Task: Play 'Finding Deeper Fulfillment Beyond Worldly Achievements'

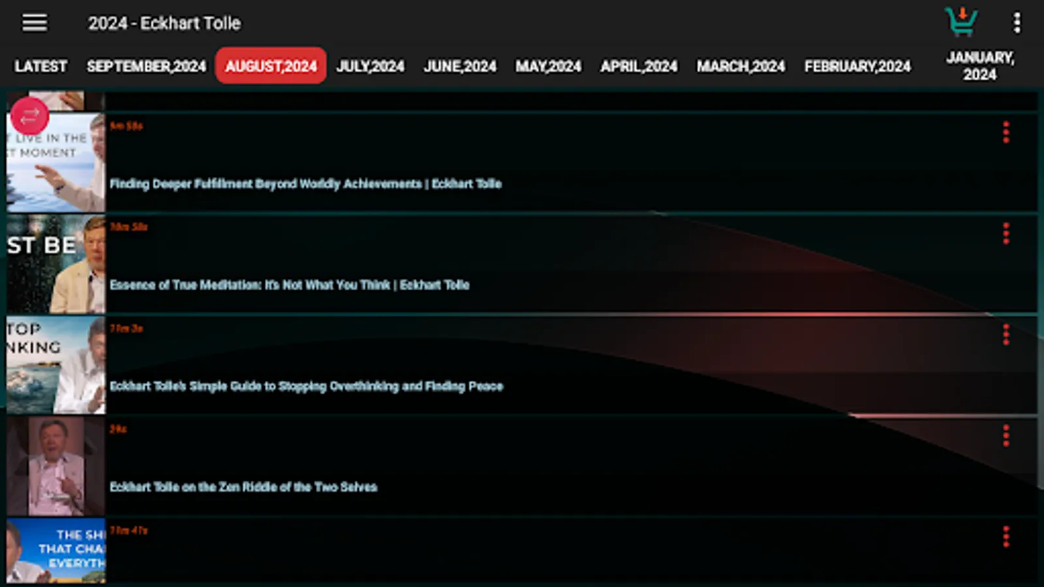Action: [305, 184]
